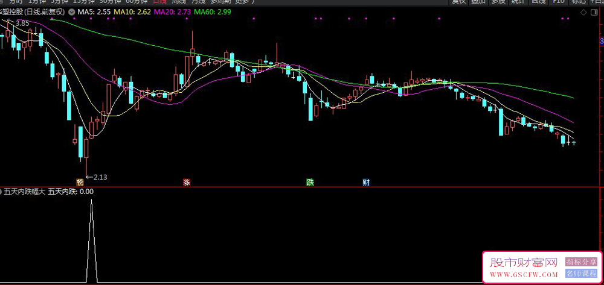The height and width of the screenshot is (285, 604).
Task: Click the 复权 toolbar button
Action: point(459,2)
